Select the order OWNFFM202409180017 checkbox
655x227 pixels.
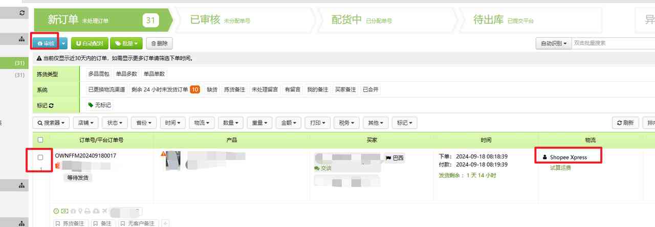pyautogui.click(x=40, y=157)
